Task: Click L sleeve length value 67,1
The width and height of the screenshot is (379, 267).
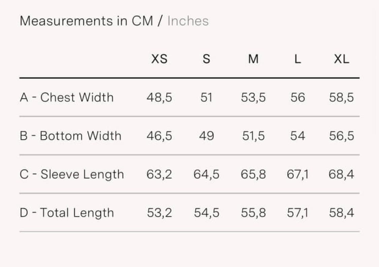Action: [297, 174]
